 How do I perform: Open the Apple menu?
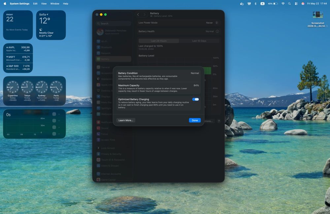click(5, 4)
